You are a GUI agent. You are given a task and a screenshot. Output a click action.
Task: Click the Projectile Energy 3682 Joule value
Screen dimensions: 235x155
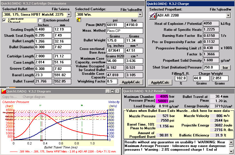[216, 125]
